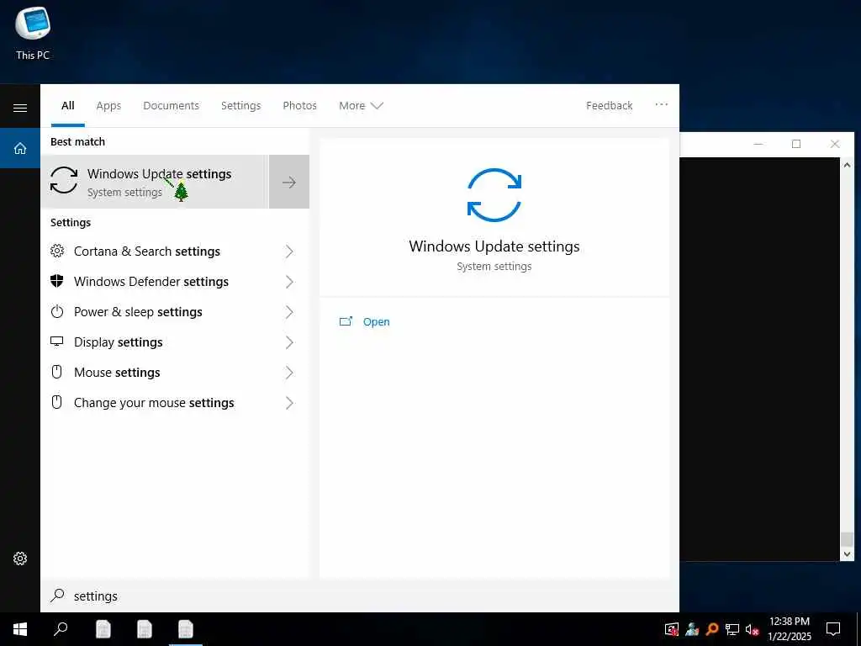The height and width of the screenshot is (646, 861).
Task: Click the large blue Windows Update preview icon
Action: point(494,195)
